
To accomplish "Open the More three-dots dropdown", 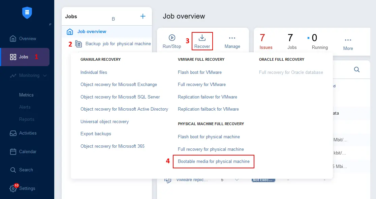I will (x=348, y=40).
